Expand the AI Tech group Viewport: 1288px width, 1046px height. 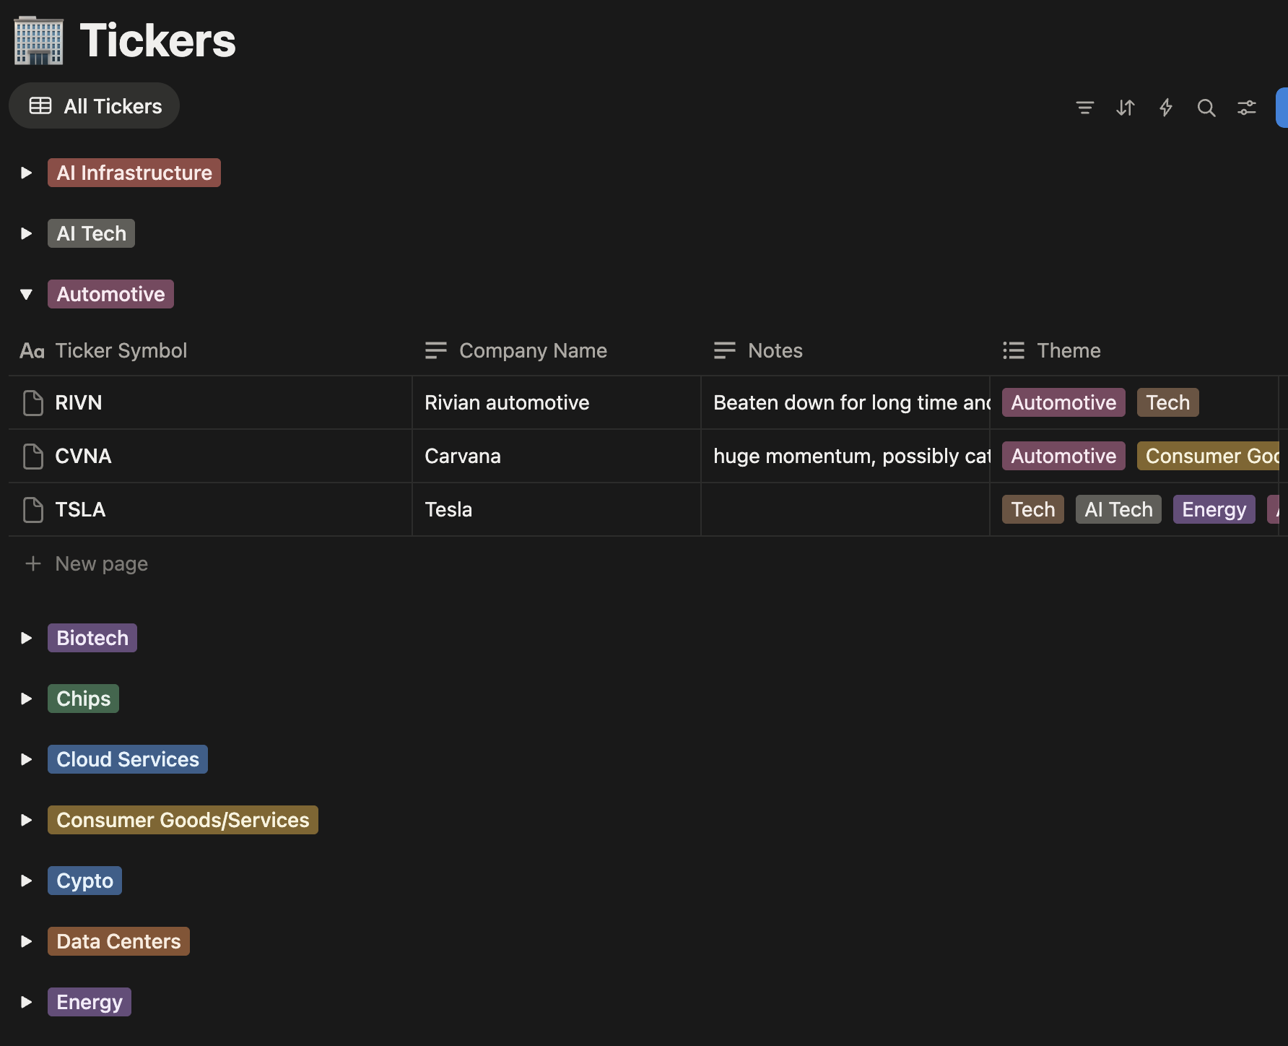[x=26, y=233]
